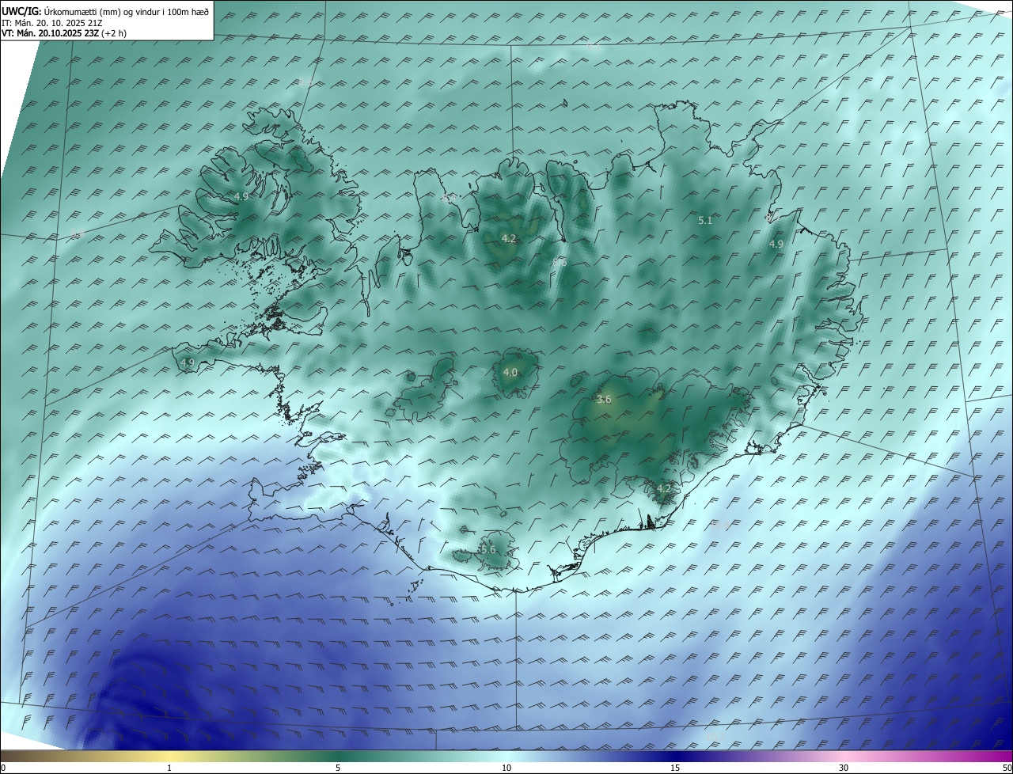Click the 4.9 value label on Snæfellsnes peninsula
The image size is (1013, 774).
click(188, 362)
